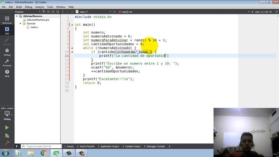Open the File menu

click(x=3, y=7)
